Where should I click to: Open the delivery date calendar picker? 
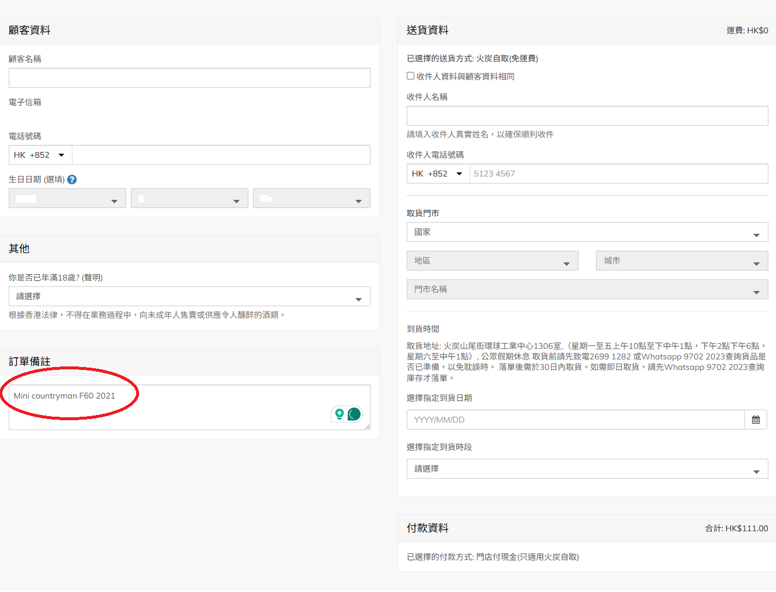pos(756,420)
